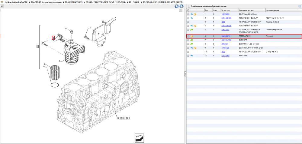The image size is (302, 144).
Task: Open part number link 5801465187
Action: [226, 18]
